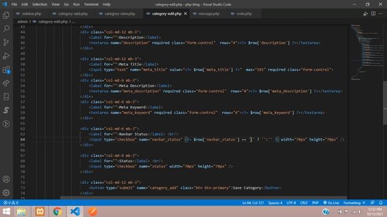Open the More Actions ellipsis in editor

point(380,13)
